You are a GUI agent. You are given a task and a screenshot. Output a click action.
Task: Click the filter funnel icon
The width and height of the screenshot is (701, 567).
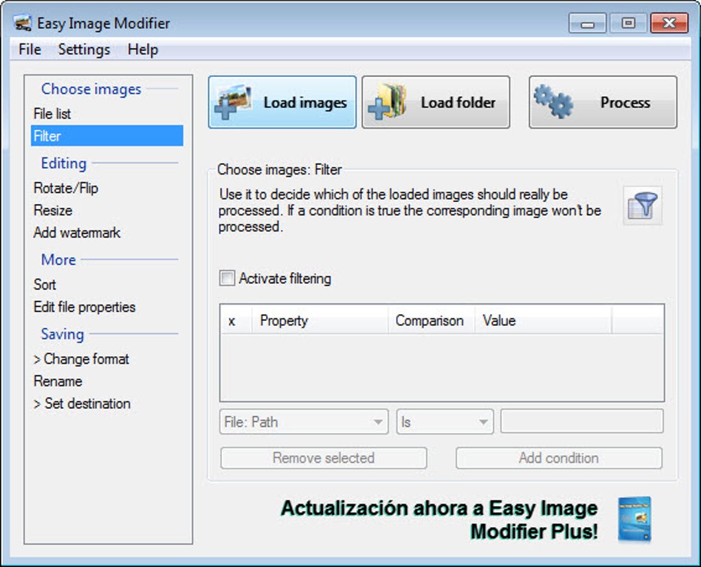pyautogui.click(x=643, y=205)
